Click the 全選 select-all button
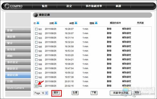The height and width of the screenshot is (99, 157). pos(75,93)
